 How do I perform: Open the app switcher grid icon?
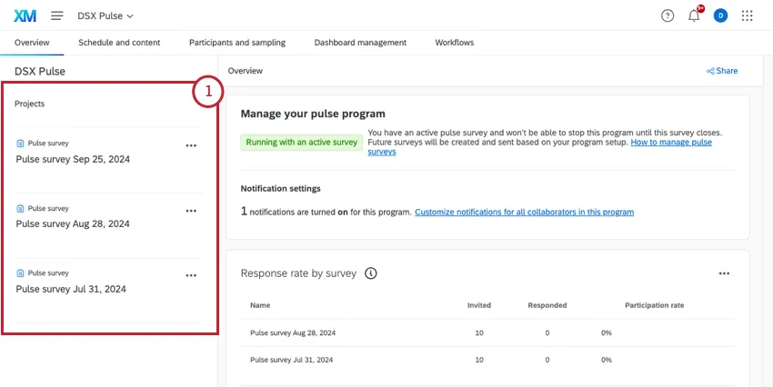point(748,15)
